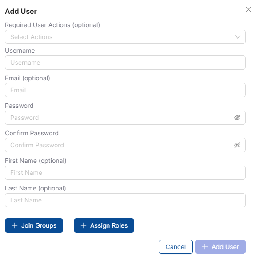
Task: Open the Select Actions dropdown
Action: pyautogui.click(x=125, y=37)
